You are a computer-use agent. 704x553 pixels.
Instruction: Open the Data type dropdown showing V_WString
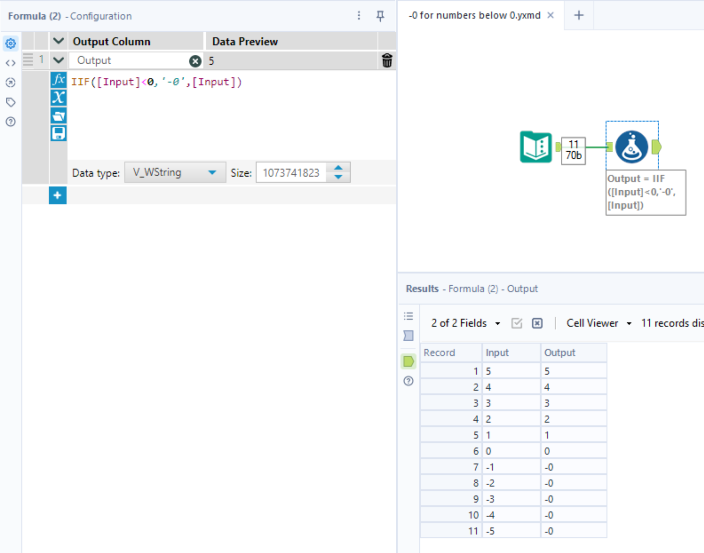pyautogui.click(x=175, y=172)
